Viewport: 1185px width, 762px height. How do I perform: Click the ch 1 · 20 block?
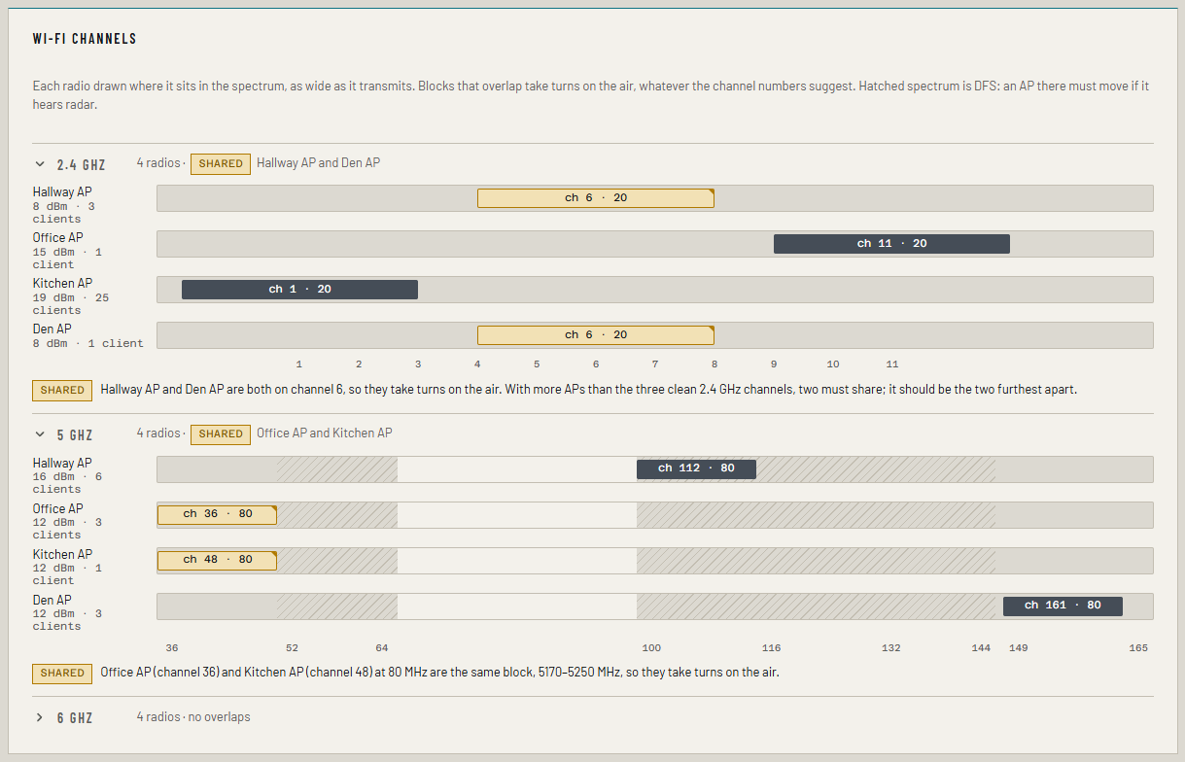click(x=299, y=290)
